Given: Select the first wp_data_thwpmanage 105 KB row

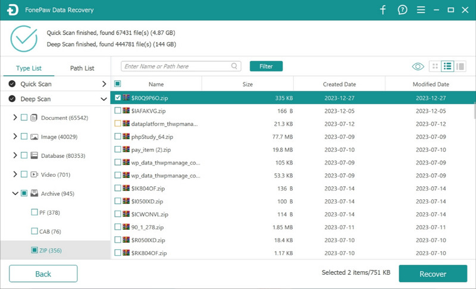Looking at the screenshot, I should click(x=293, y=163).
